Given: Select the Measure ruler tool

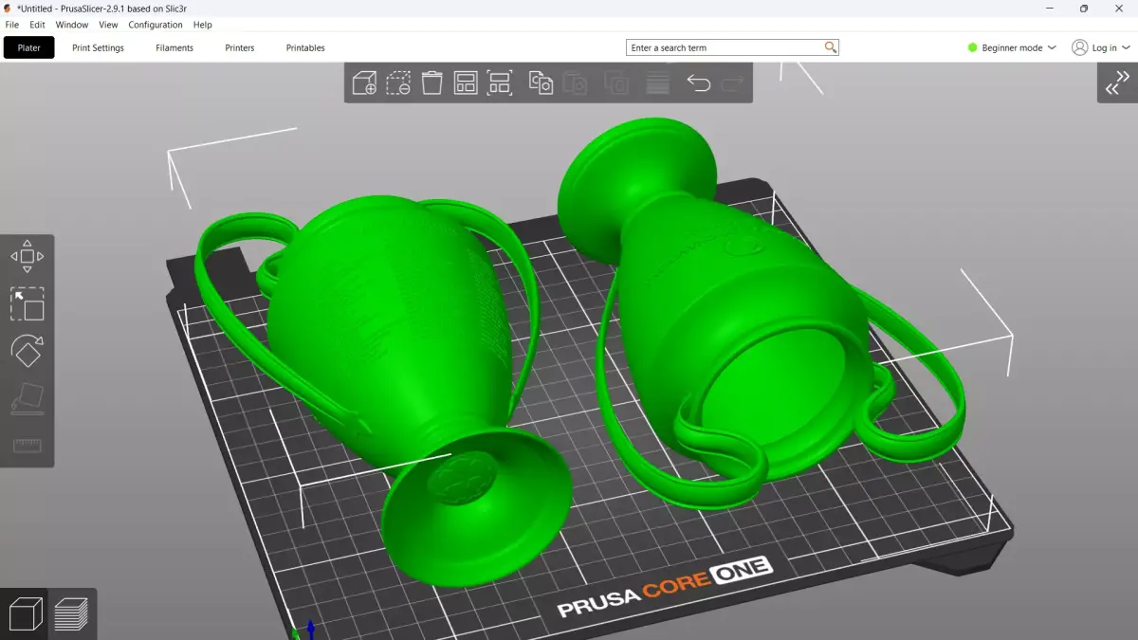Looking at the screenshot, I should tap(28, 446).
